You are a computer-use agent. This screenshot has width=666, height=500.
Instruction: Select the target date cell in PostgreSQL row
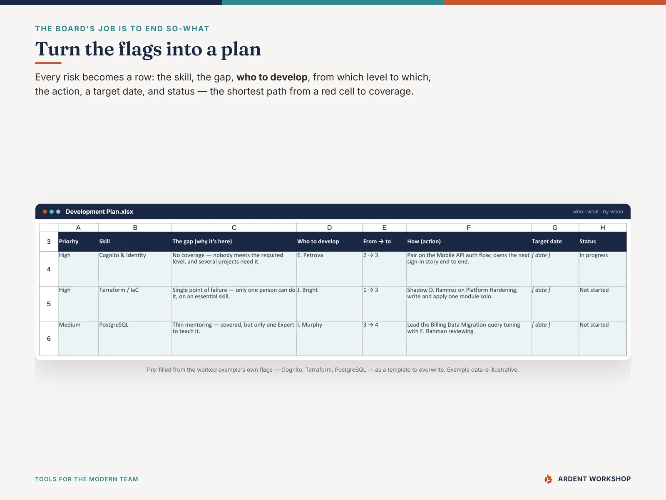[x=555, y=339]
